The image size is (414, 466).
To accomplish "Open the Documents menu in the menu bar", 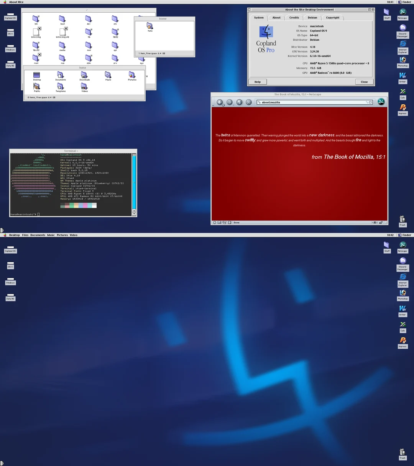I will [x=38, y=235].
